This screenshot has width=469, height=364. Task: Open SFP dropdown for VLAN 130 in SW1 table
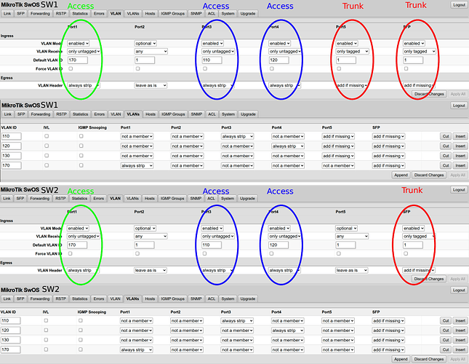tap(388, 156)
